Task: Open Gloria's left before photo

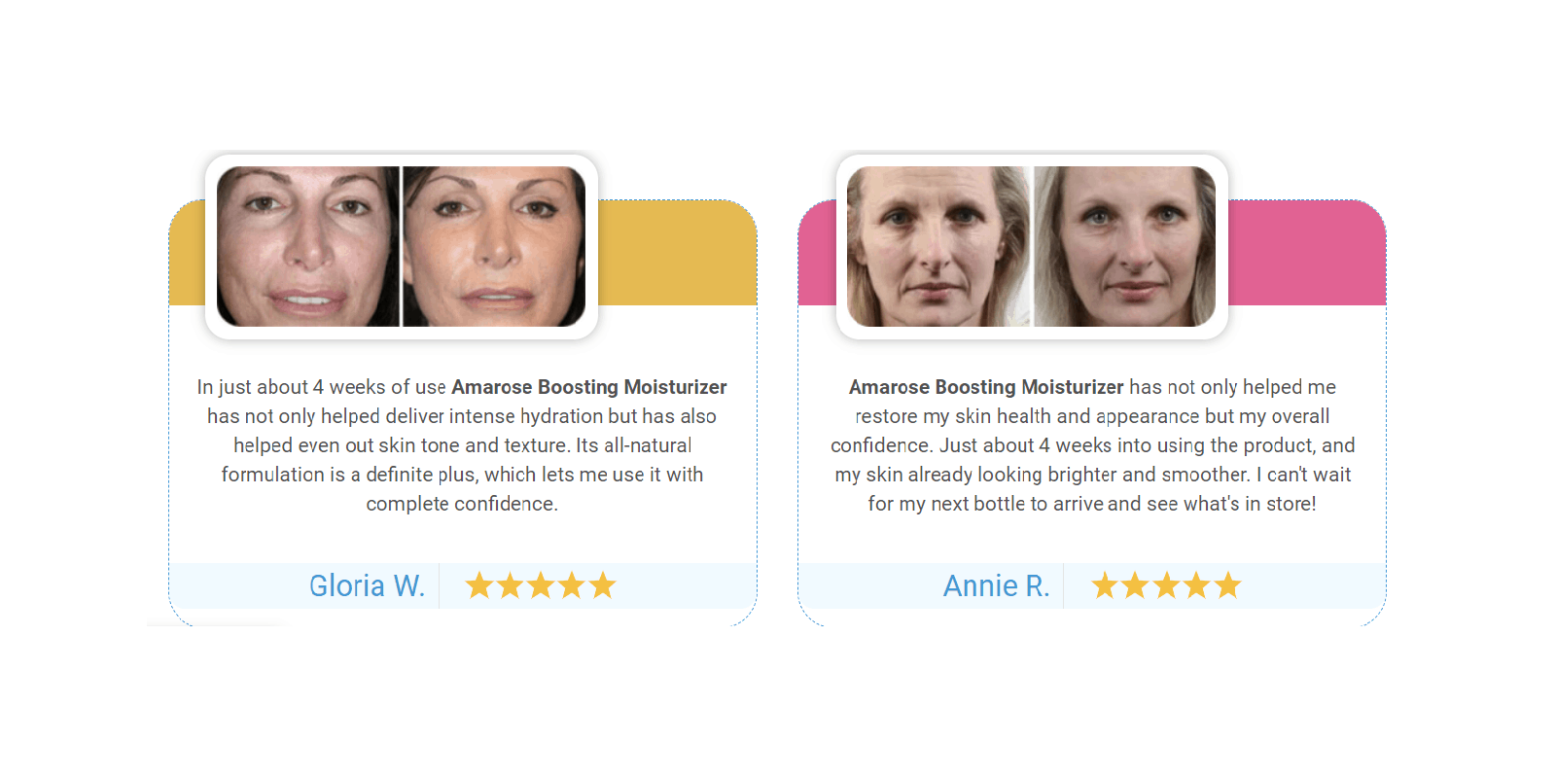Action: coord(308,246)
